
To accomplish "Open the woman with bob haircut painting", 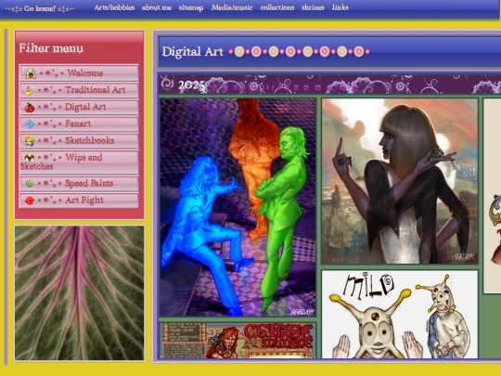I will pos(400,181).
